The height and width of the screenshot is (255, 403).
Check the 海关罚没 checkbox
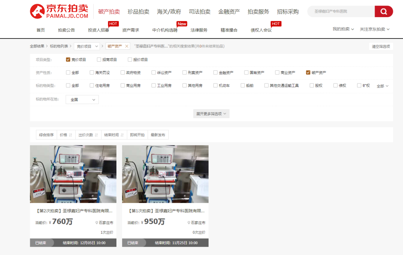tap(92, 73)
